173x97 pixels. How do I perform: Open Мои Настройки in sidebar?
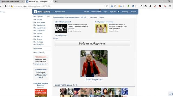pyautogui.click(x=39, y=45)
